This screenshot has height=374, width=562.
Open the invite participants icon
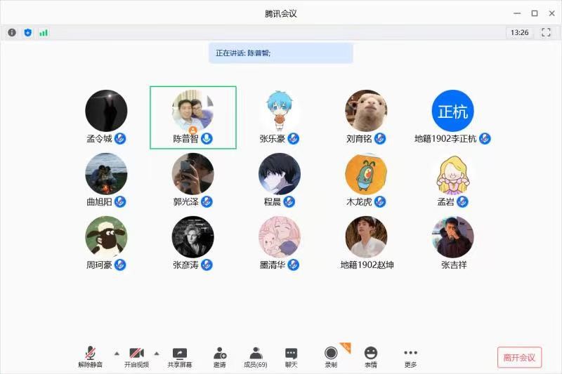(220, 356)
